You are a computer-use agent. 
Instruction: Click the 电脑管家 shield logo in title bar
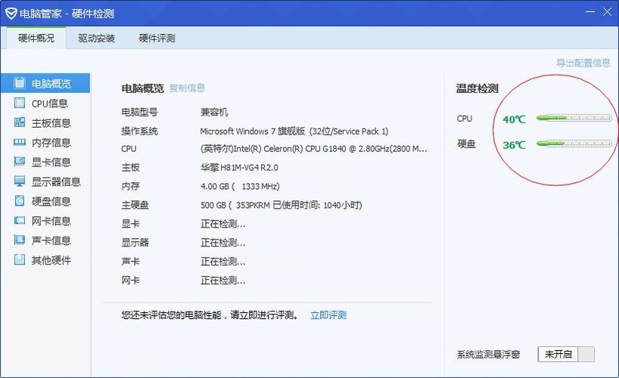point(11,14)
